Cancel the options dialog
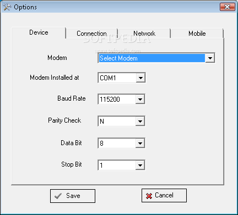The image size is (238, 215). [x=164, y=195]
